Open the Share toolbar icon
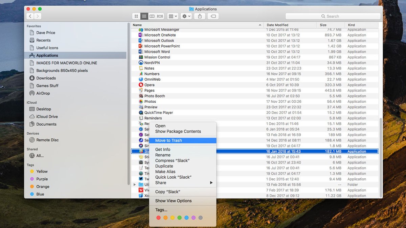The width and height of the screenshot is (406, 228). pyautogui.click(x=199, y=16)
